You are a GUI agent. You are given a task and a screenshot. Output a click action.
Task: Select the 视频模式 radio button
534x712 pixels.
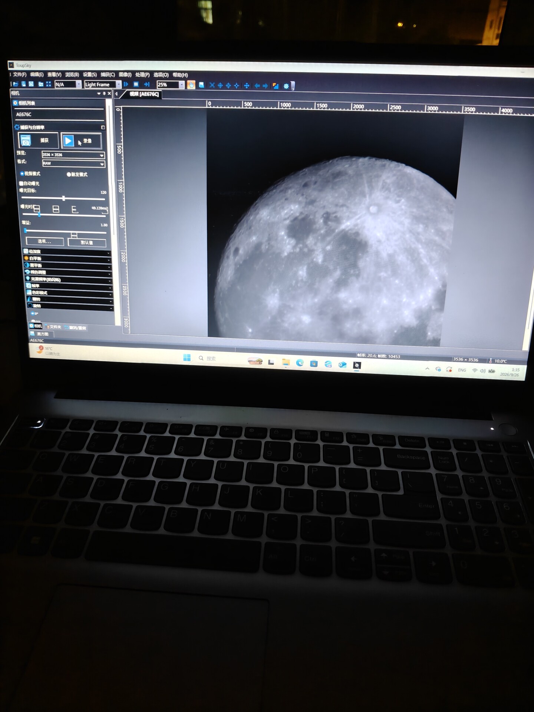(22, 174)
